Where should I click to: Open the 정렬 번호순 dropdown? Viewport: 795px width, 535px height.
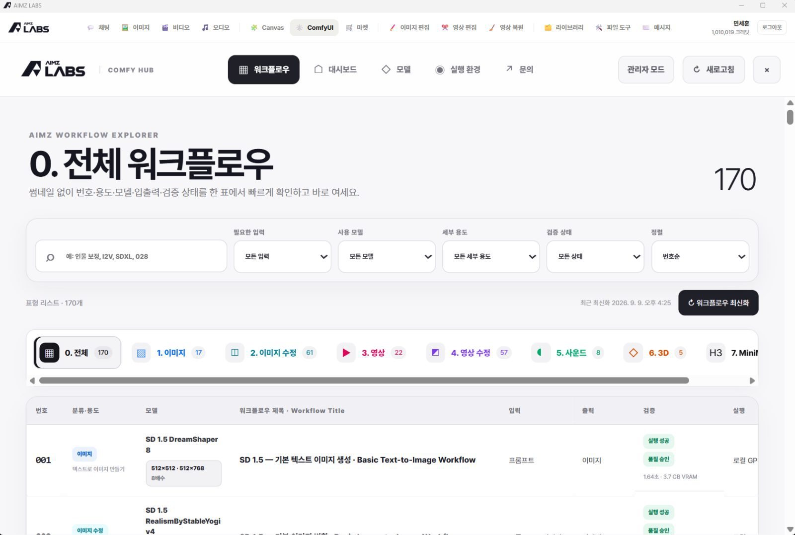(x=700, y=257)
